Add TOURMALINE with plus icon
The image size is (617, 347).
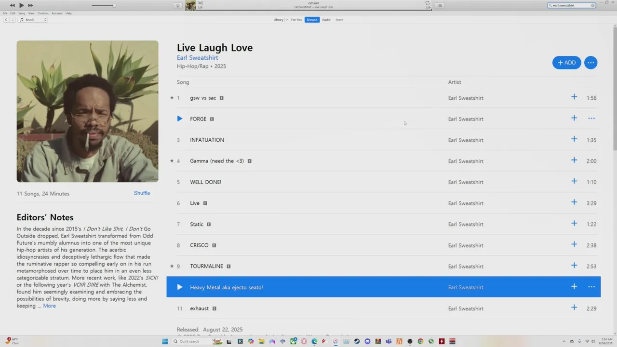click(x=574, y=266)
